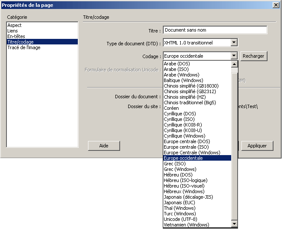Choose Europe Centrale (Windows) encoding

[x=197, y=153]
